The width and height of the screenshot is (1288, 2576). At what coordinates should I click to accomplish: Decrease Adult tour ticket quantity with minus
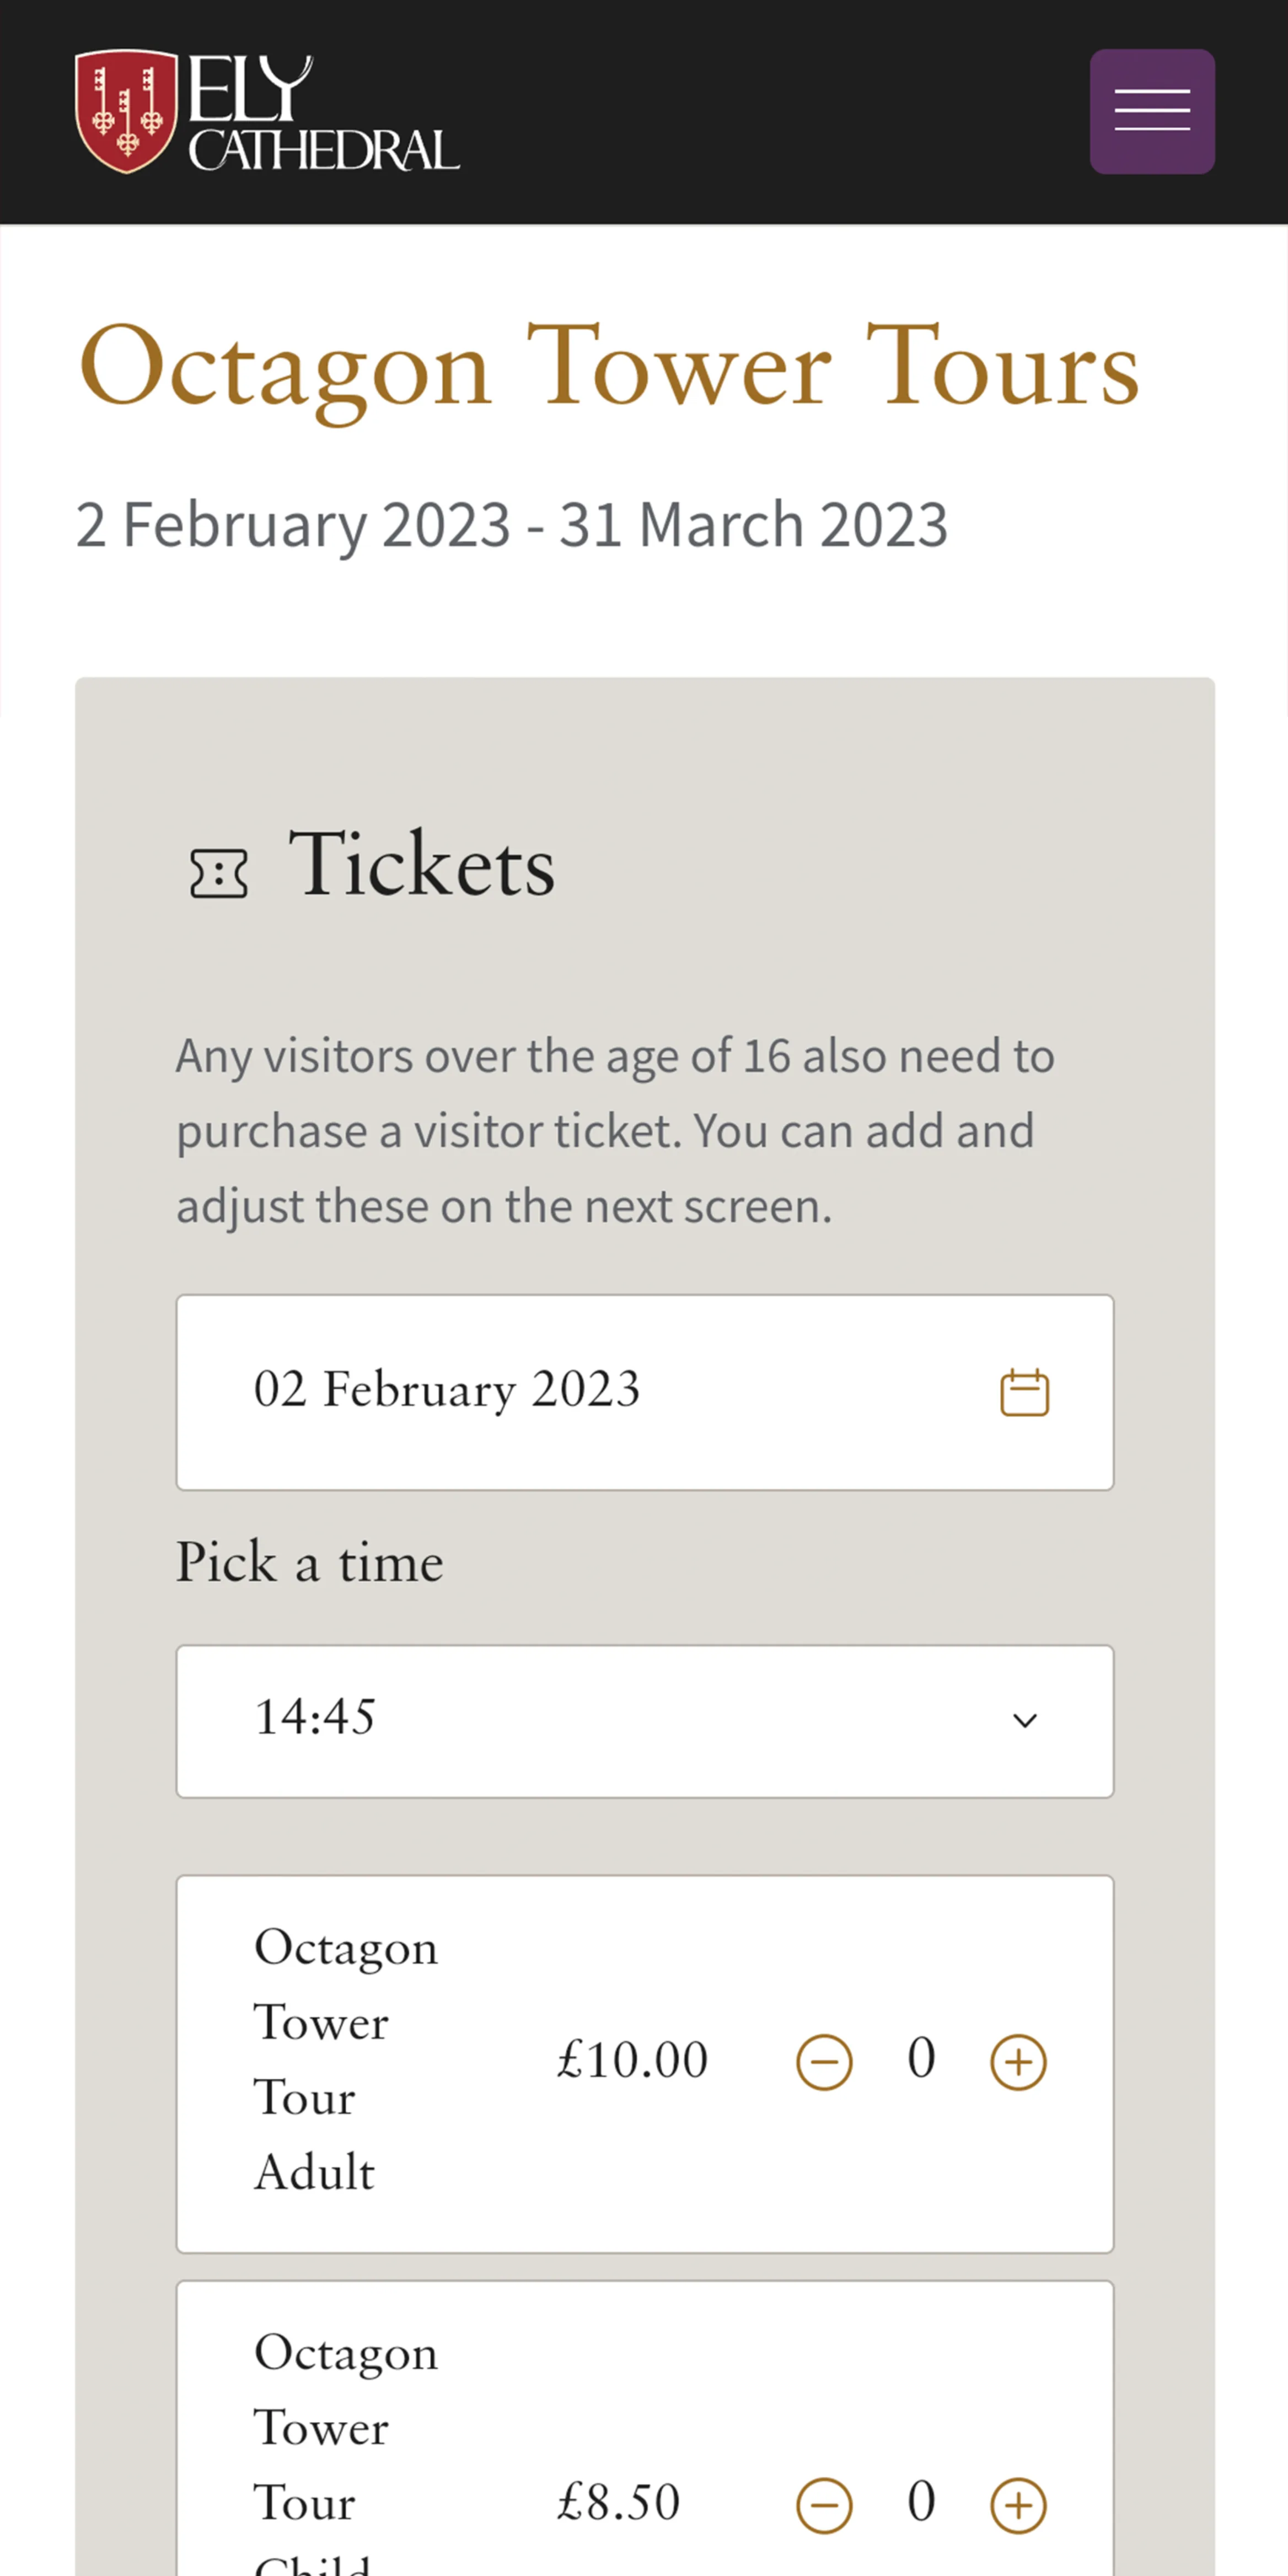coord(824,2061)
